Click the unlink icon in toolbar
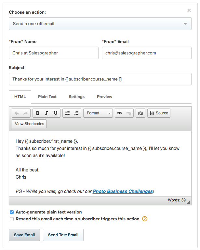200x250 pixels. point(129,113)
